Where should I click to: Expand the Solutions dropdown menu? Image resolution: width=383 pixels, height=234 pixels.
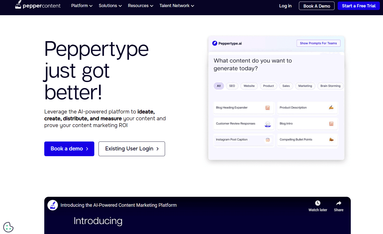click(110, 6)
